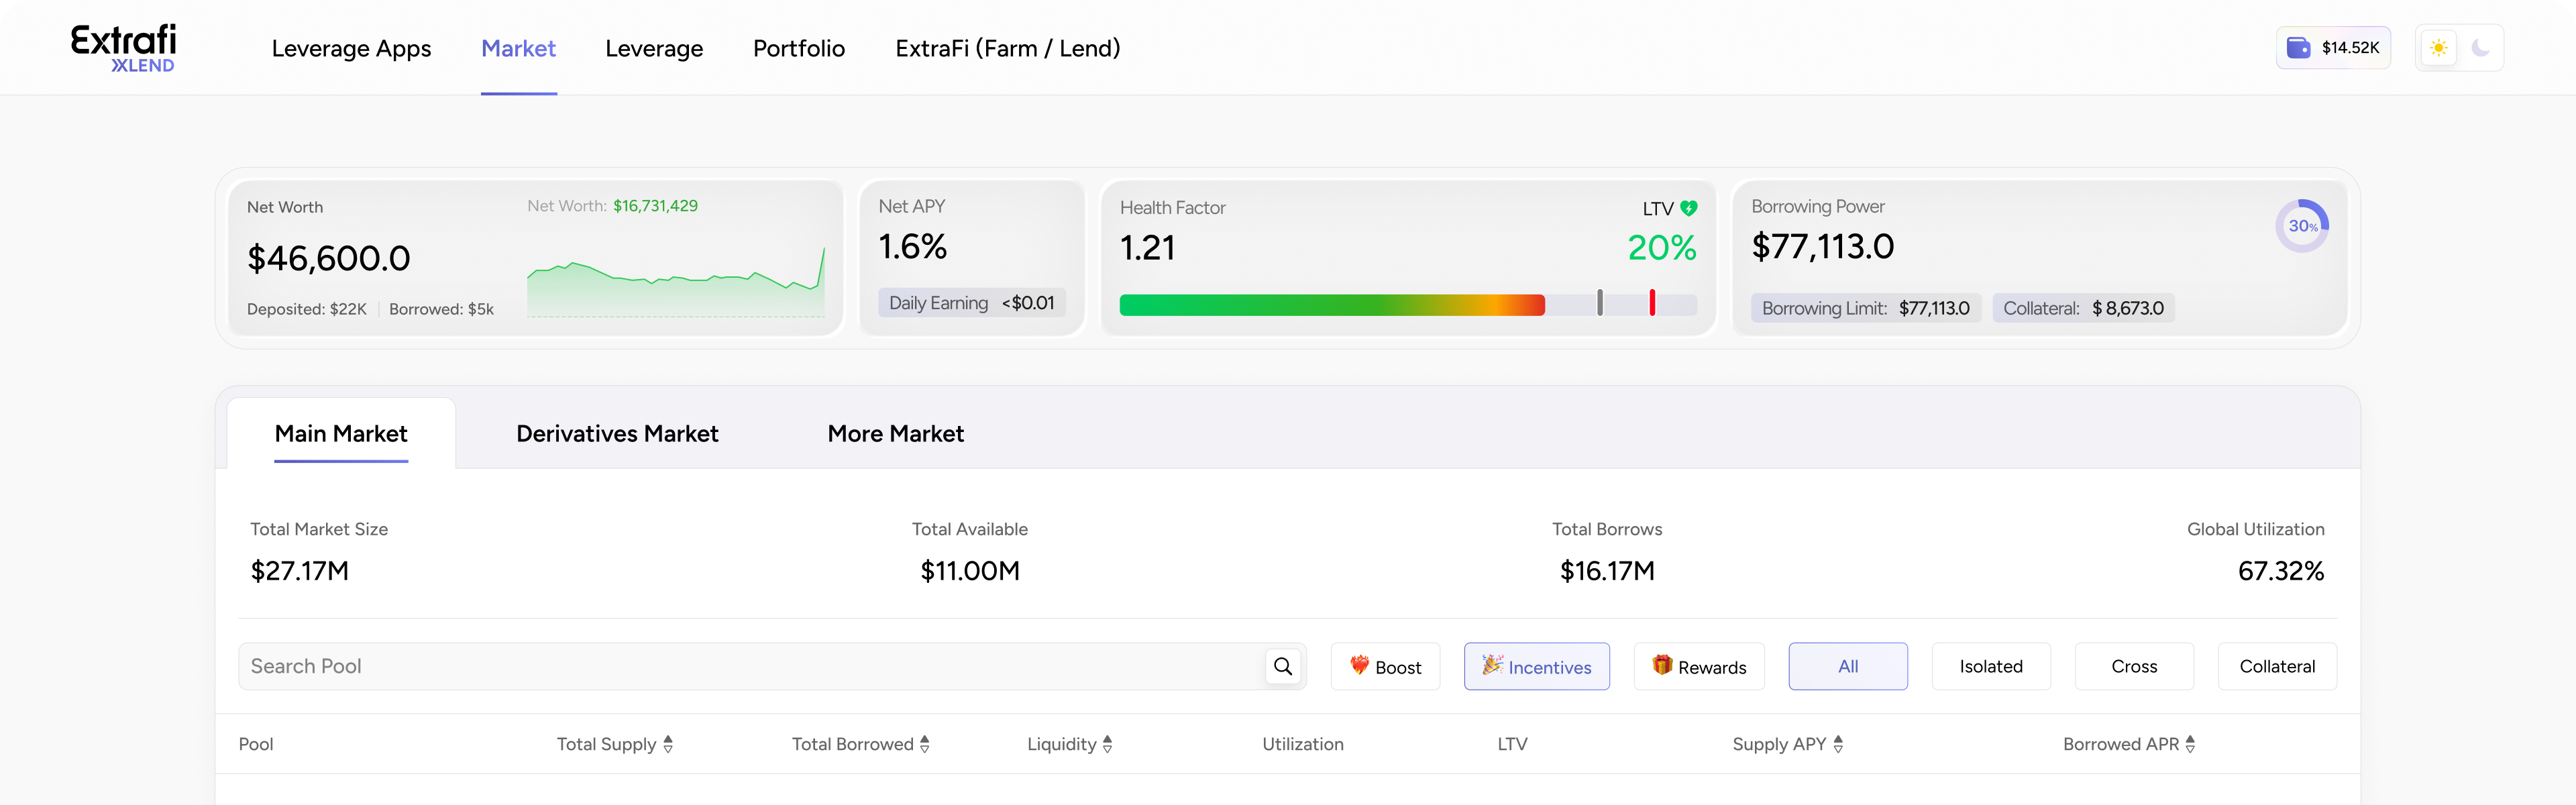
Task: Click the gray marker on health bar
Action: pos(1600,302)
